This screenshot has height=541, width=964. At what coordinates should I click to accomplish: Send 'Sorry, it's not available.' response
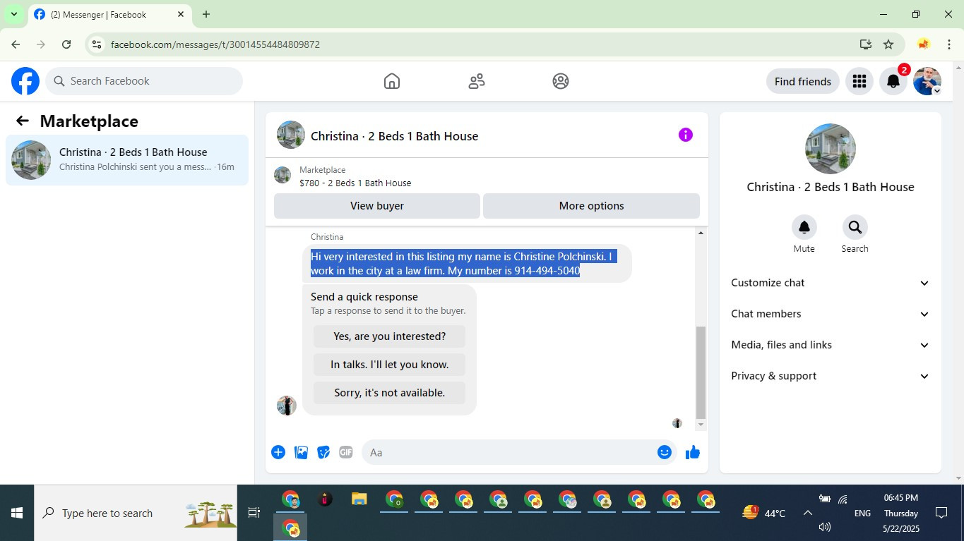click(390, 393)
